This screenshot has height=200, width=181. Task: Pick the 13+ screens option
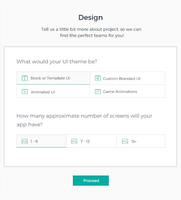[141, 141]
